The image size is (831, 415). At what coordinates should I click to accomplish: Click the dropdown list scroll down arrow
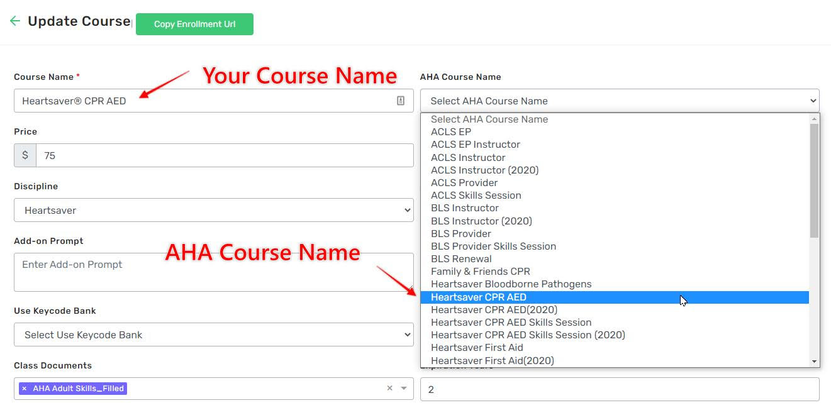815,362
